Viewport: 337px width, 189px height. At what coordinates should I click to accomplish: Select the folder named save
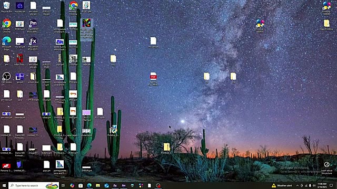pyautogui.click(x=20, y=96)
